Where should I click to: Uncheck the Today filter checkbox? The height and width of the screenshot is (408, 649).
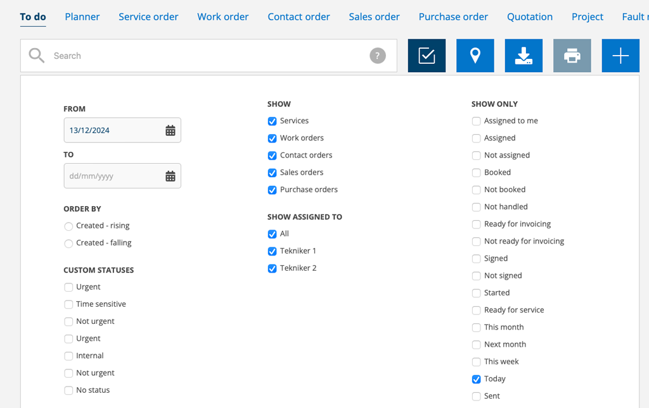[x=476, y=380]
